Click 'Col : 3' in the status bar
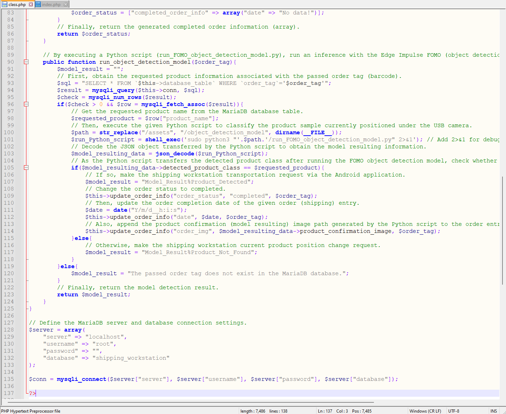Image resolution: width=506 pixels, height=414 pixels. coord(342,411)
